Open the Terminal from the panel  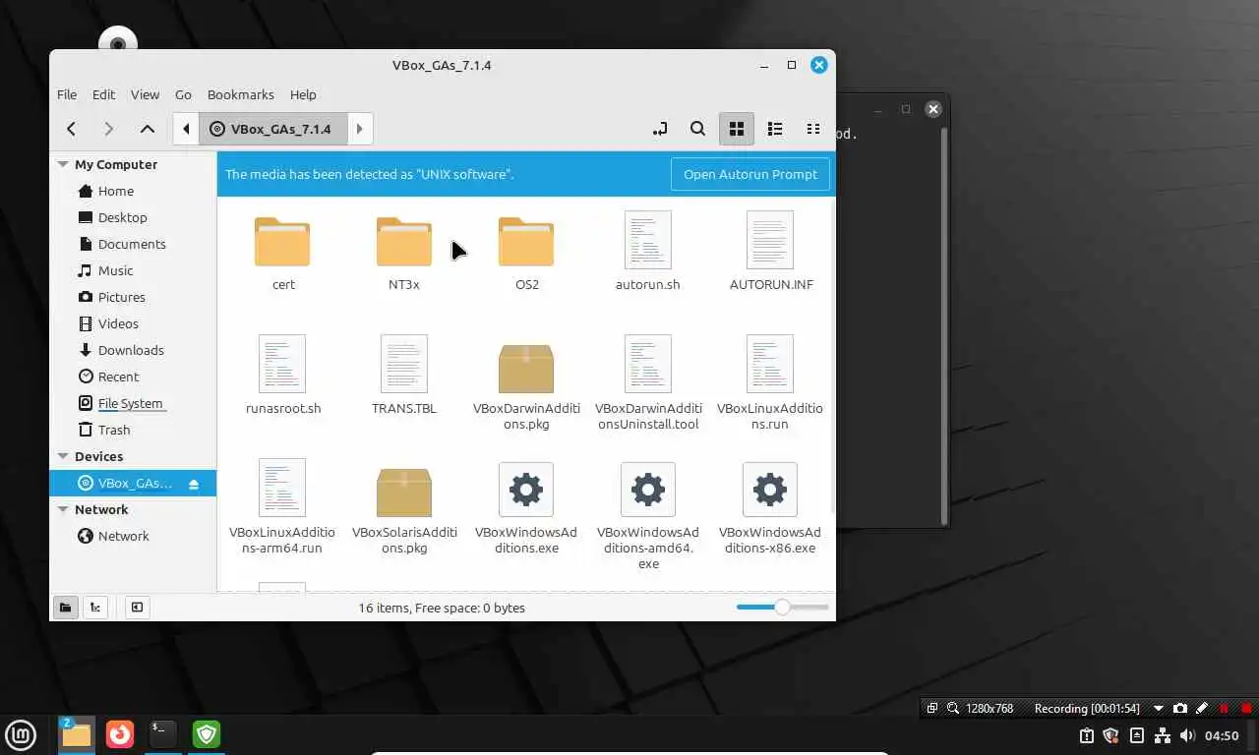(x=163, y=734)
